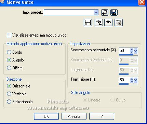Click the save preset floppy disk icon
Image resolution: width=147 pixels, height=124 pixels.
click(x=114, y=12)
